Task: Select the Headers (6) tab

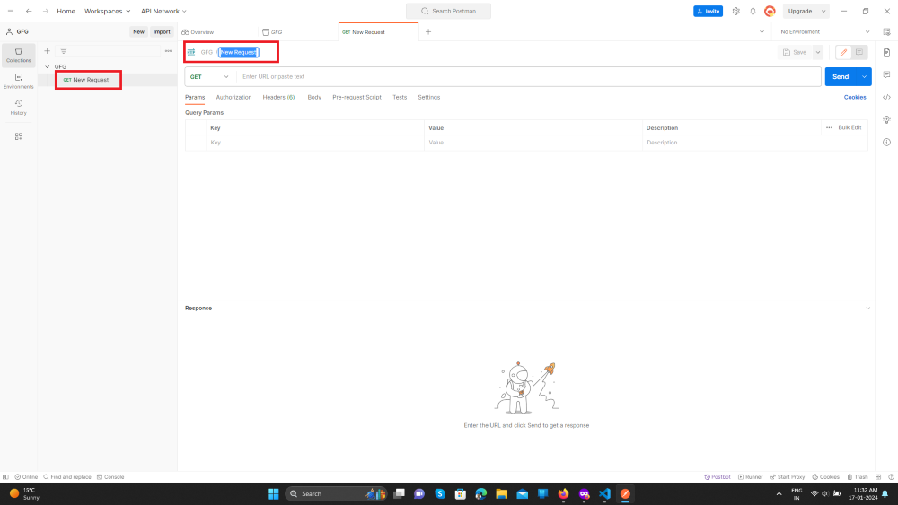Action: [x=278, y=97]
